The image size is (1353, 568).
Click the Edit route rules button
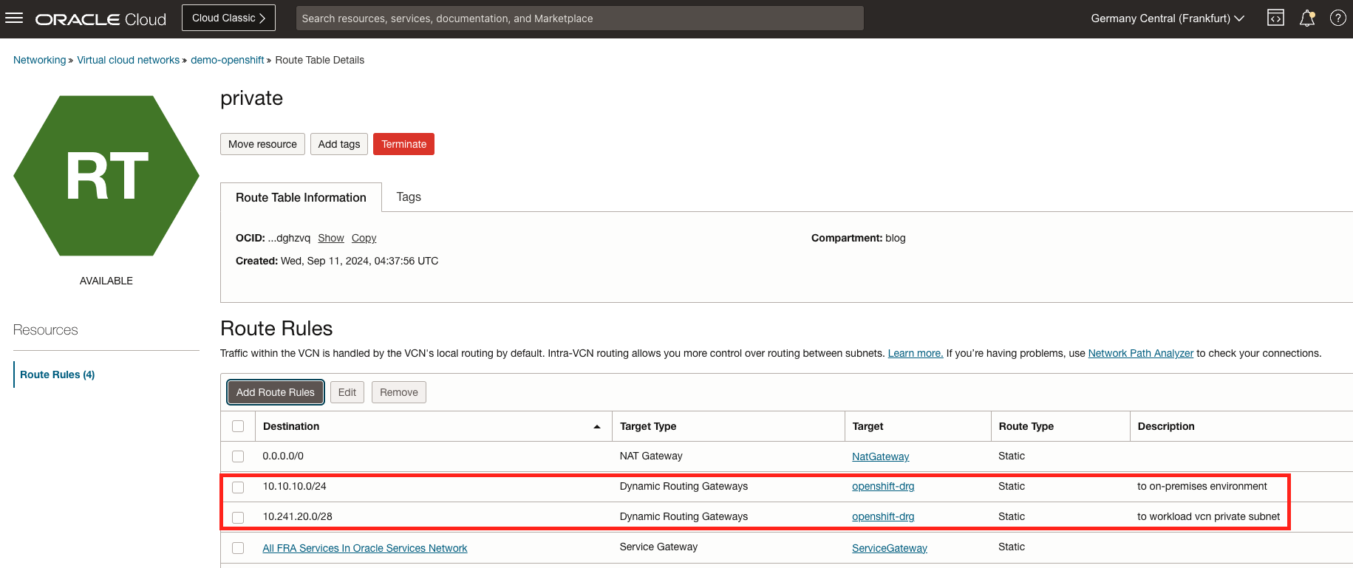347,392
